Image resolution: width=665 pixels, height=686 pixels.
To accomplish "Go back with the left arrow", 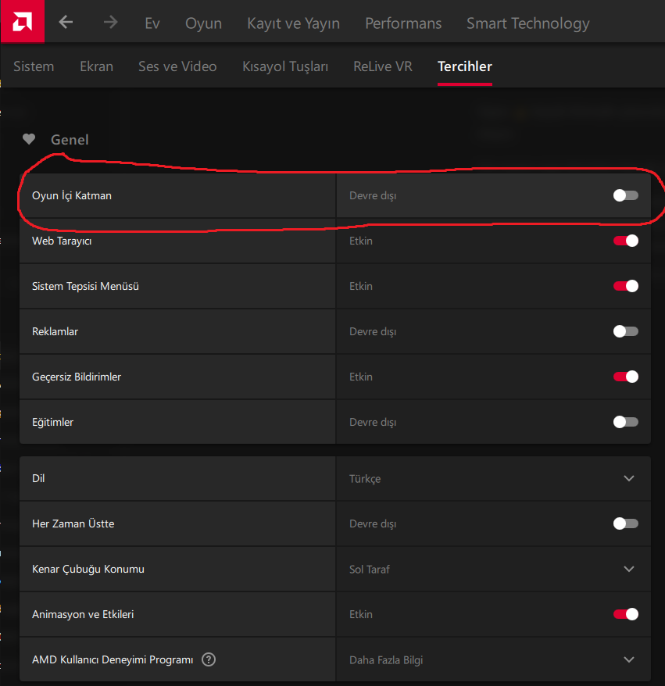I will [x=66, y=22].
